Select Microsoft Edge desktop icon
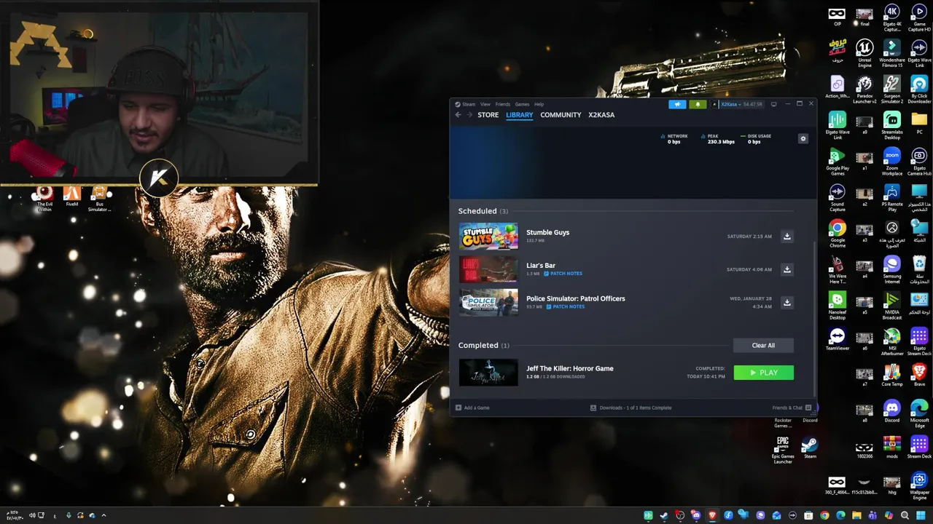The width and height of the screenshot is (933, 524). click(919, 413)
